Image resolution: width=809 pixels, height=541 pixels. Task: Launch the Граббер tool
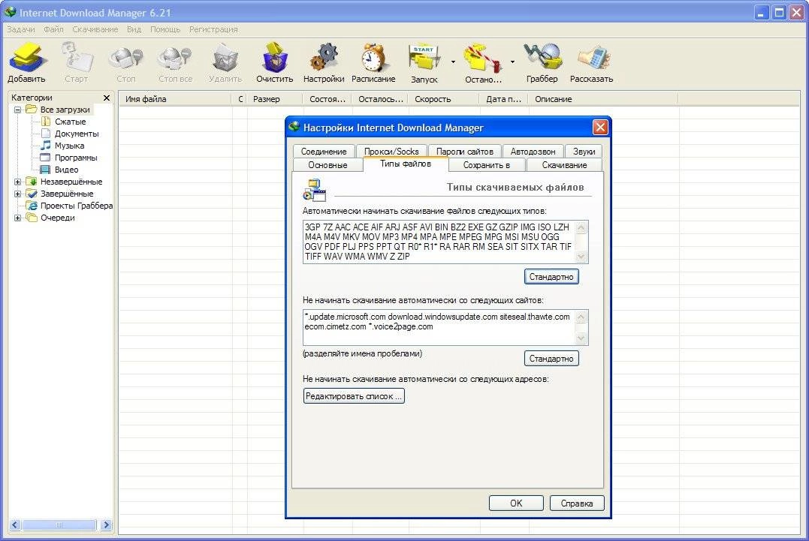click(x=542, y=62)
